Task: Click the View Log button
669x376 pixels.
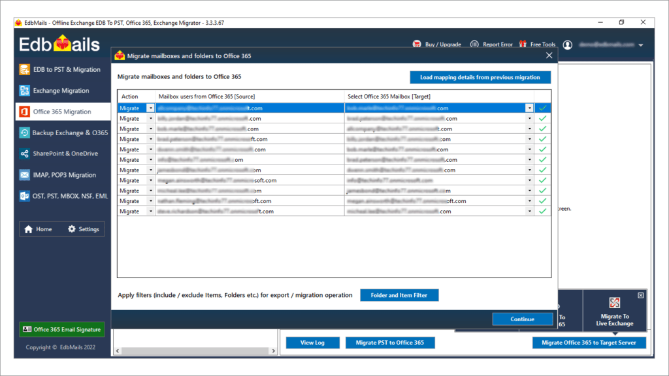Action: coord(313,342)
